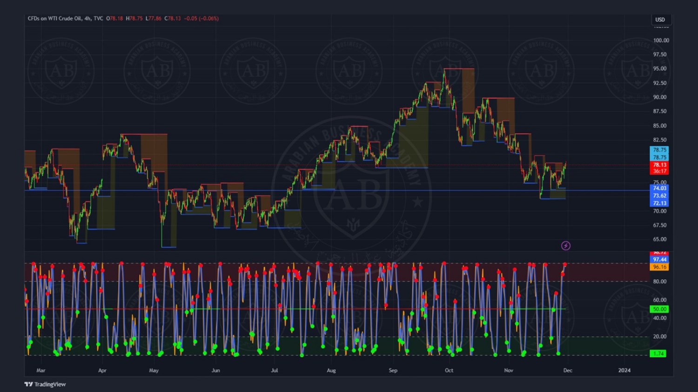
Task: Click the 65.00 level on price scale
Action: pyautogui.click(x=659, y=239)
